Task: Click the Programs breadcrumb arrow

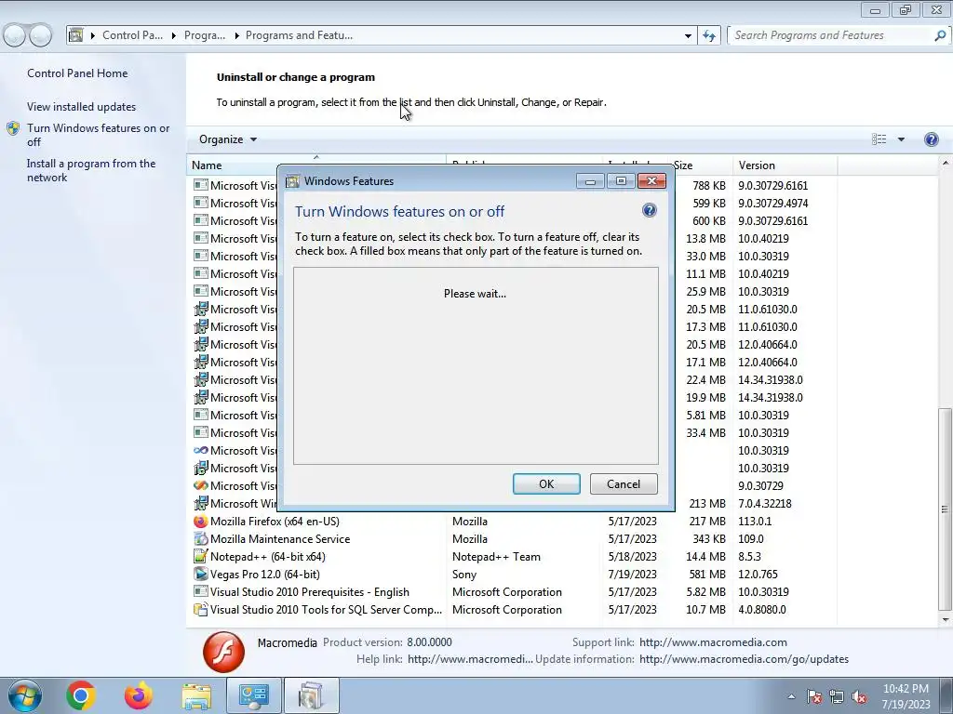Action: point(235,36)
